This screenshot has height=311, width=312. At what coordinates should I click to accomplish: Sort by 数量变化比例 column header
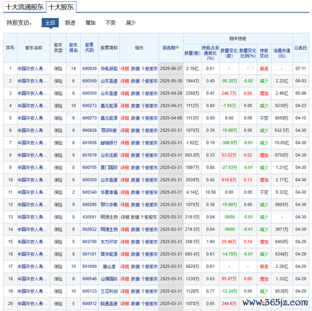point(248,53)
